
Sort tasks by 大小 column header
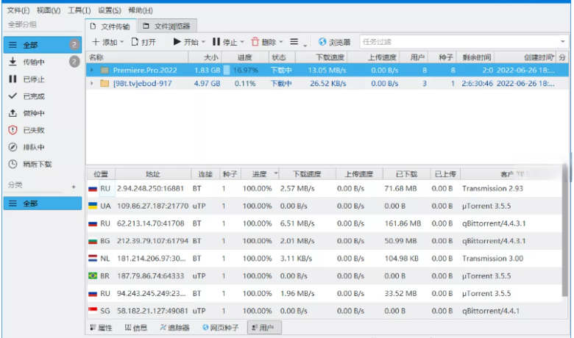point(205,57)
